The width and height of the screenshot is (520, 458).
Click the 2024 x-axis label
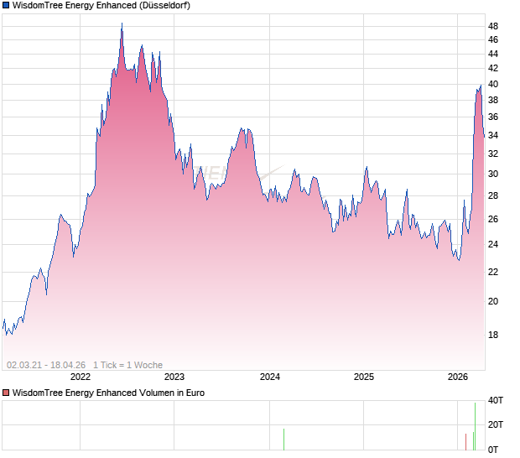pyautogui.click(x=269, y=377)
